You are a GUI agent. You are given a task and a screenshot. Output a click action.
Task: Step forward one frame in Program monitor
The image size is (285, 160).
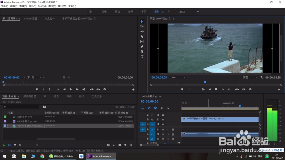coord(223,89)
